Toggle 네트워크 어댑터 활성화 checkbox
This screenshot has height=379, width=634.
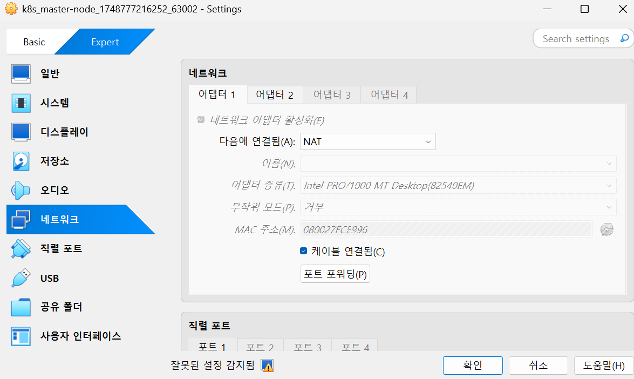201,120
